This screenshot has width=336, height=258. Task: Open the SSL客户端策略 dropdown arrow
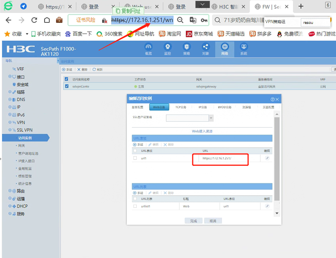tap(211, 118)
